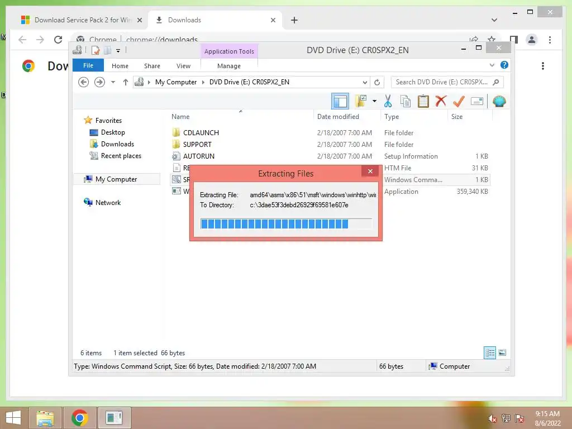Switch to large icons view in status bar

click(502, 353)
